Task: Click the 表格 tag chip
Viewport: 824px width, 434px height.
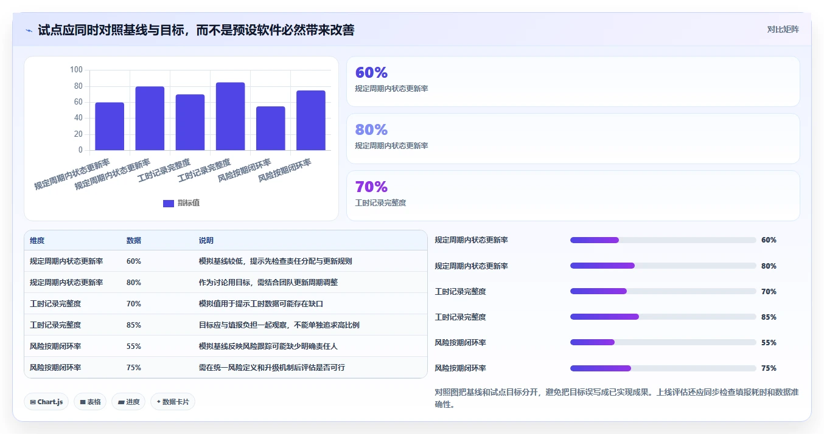Action: (90, 402)
